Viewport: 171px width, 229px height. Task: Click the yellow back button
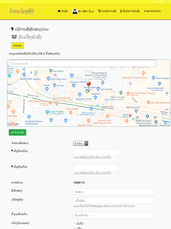[x=18, y=46]
